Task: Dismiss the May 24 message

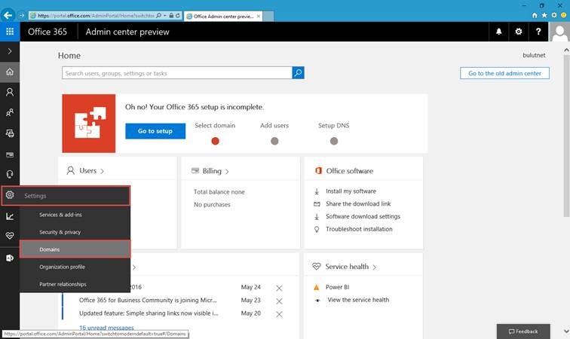Action: pos(279,288)
